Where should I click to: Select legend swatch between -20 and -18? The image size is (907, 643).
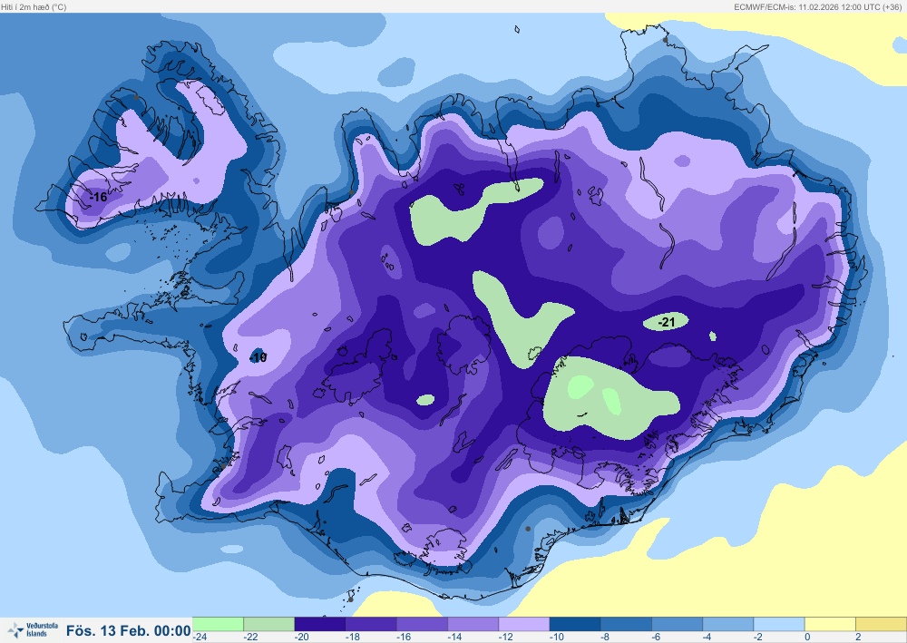click(x=320, y=624)
